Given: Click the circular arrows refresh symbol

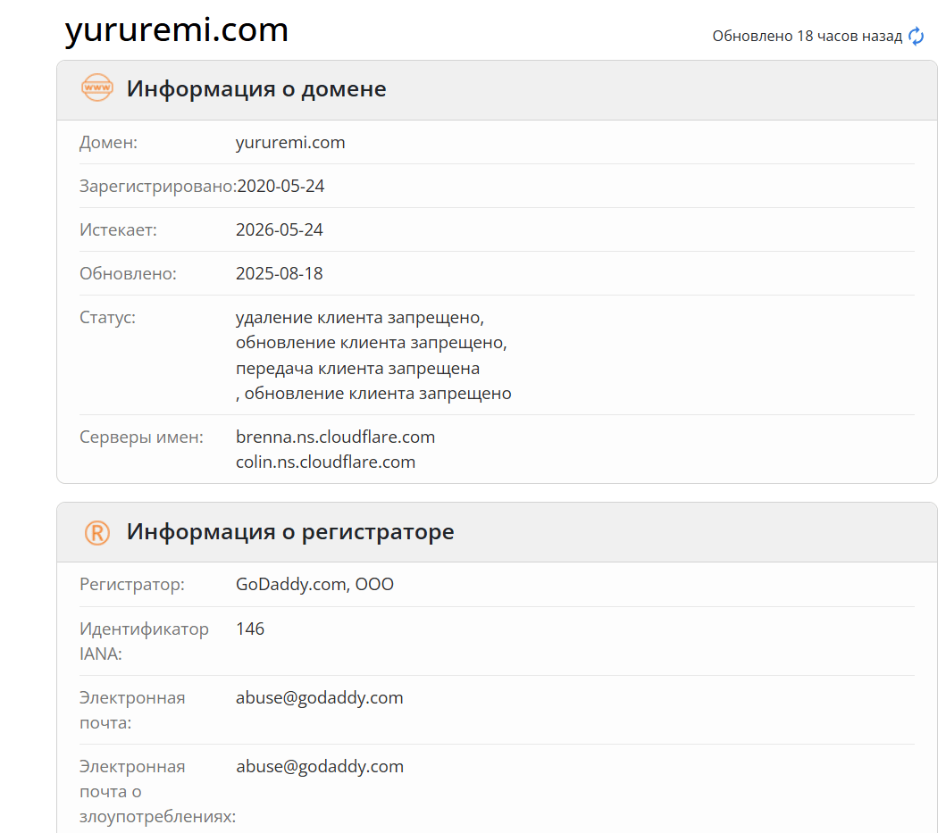Looking at the screenshot, I should pyautogui.click(x=915, y=37).
